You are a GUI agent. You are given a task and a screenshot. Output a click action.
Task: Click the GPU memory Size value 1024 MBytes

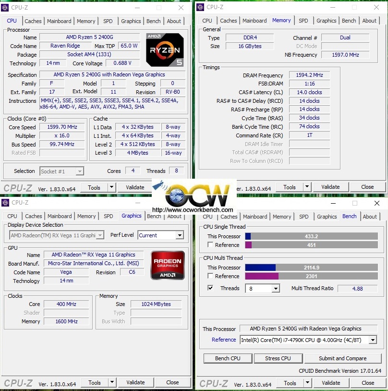[156, 304]
